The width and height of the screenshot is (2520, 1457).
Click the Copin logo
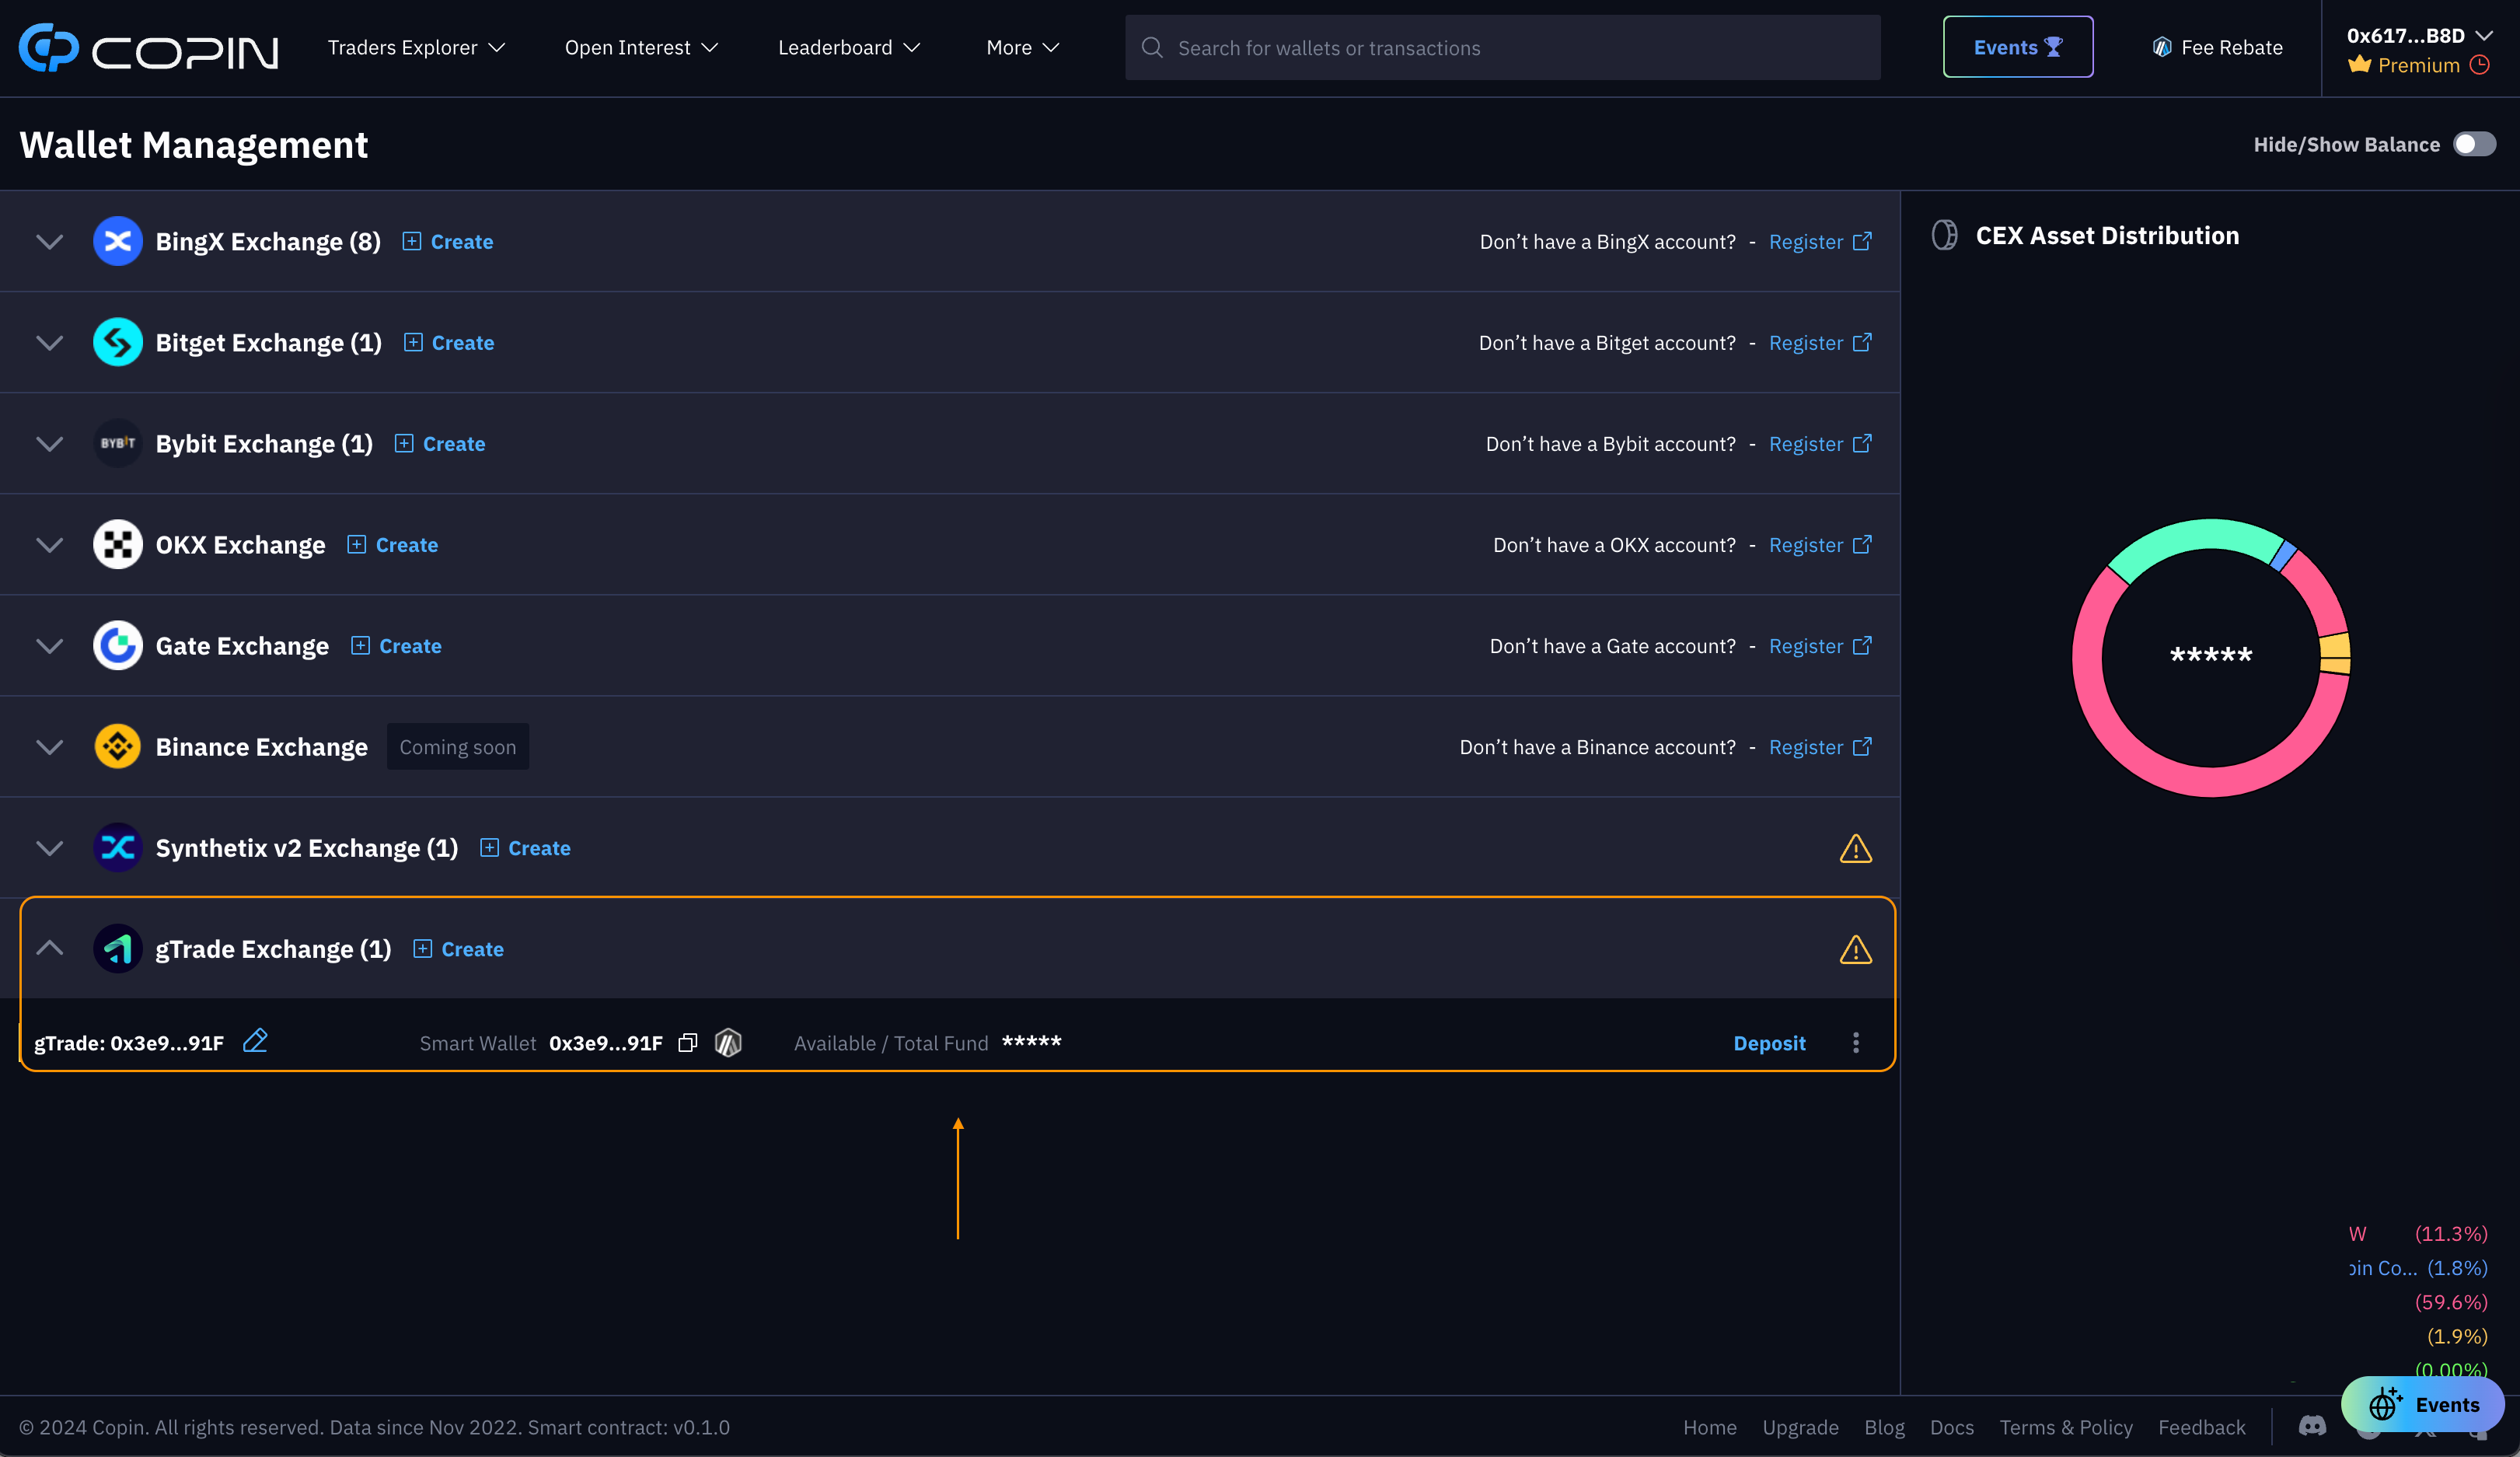pos(148,48)
